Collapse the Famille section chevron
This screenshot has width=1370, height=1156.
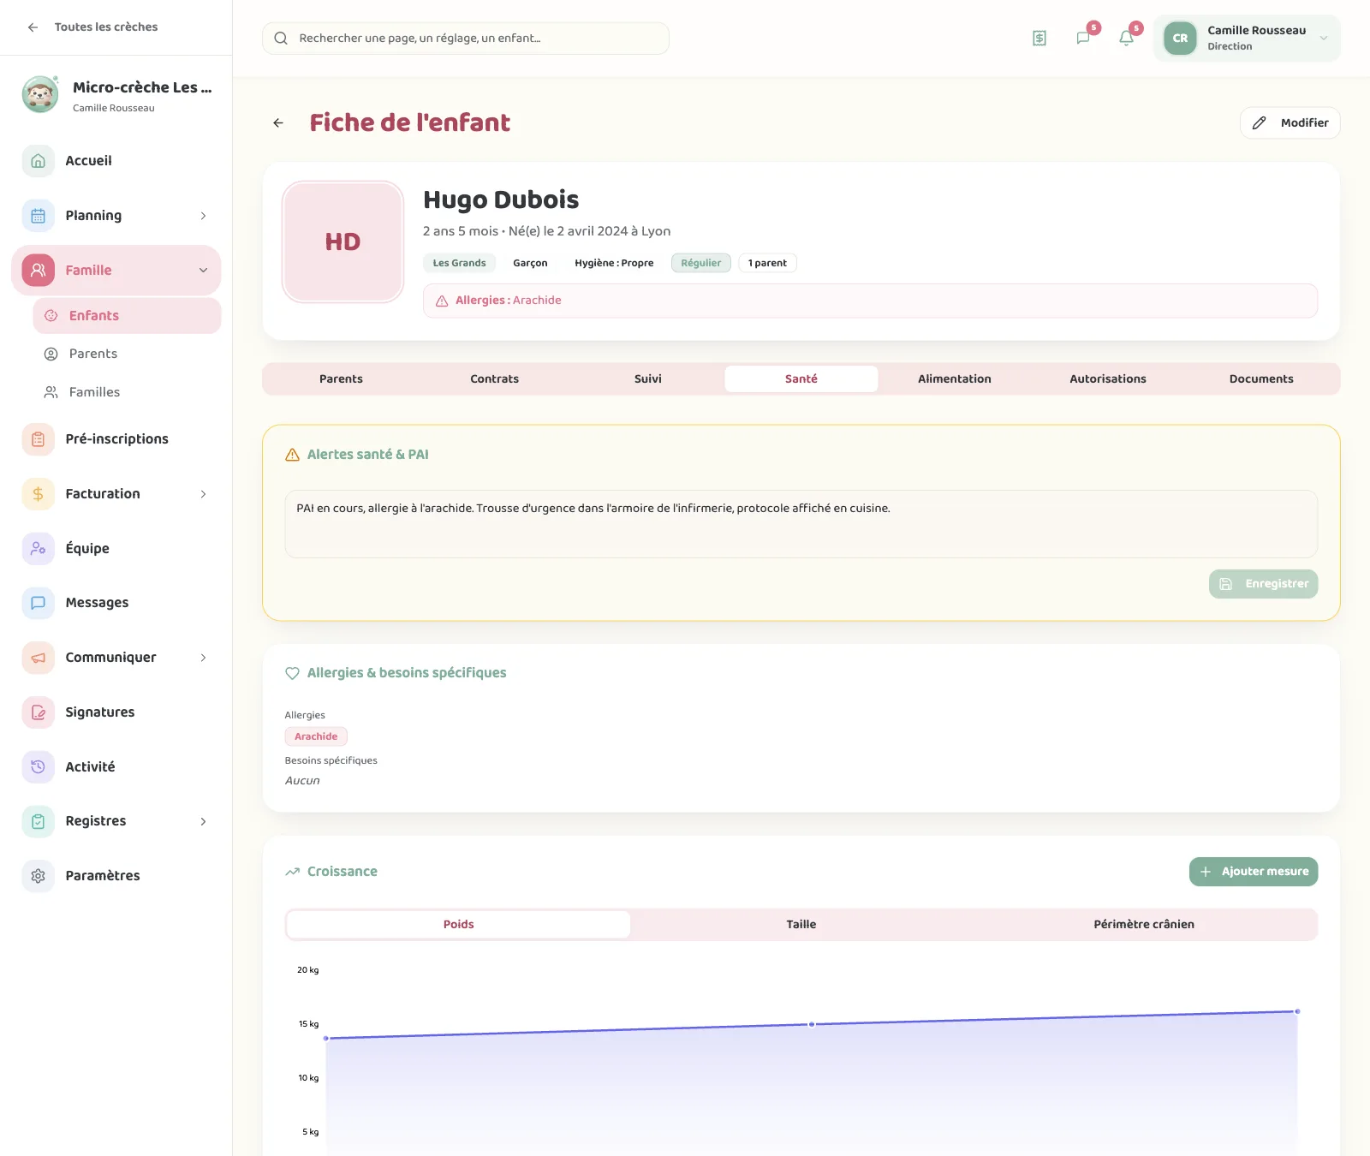(203, 271)
